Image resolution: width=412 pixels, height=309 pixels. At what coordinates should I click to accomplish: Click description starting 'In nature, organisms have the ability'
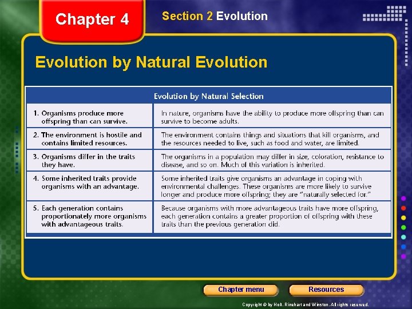click(x=272, y=116)
